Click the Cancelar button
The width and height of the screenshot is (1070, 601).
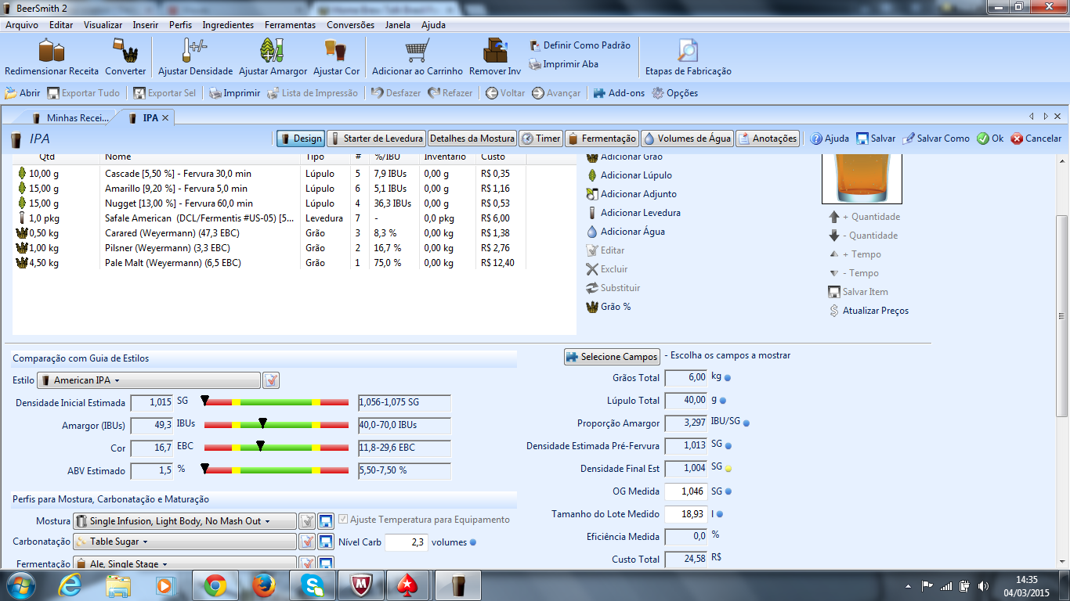tap(1036, 139)
